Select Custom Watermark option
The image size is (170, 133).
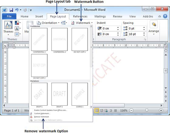(42, 114)
